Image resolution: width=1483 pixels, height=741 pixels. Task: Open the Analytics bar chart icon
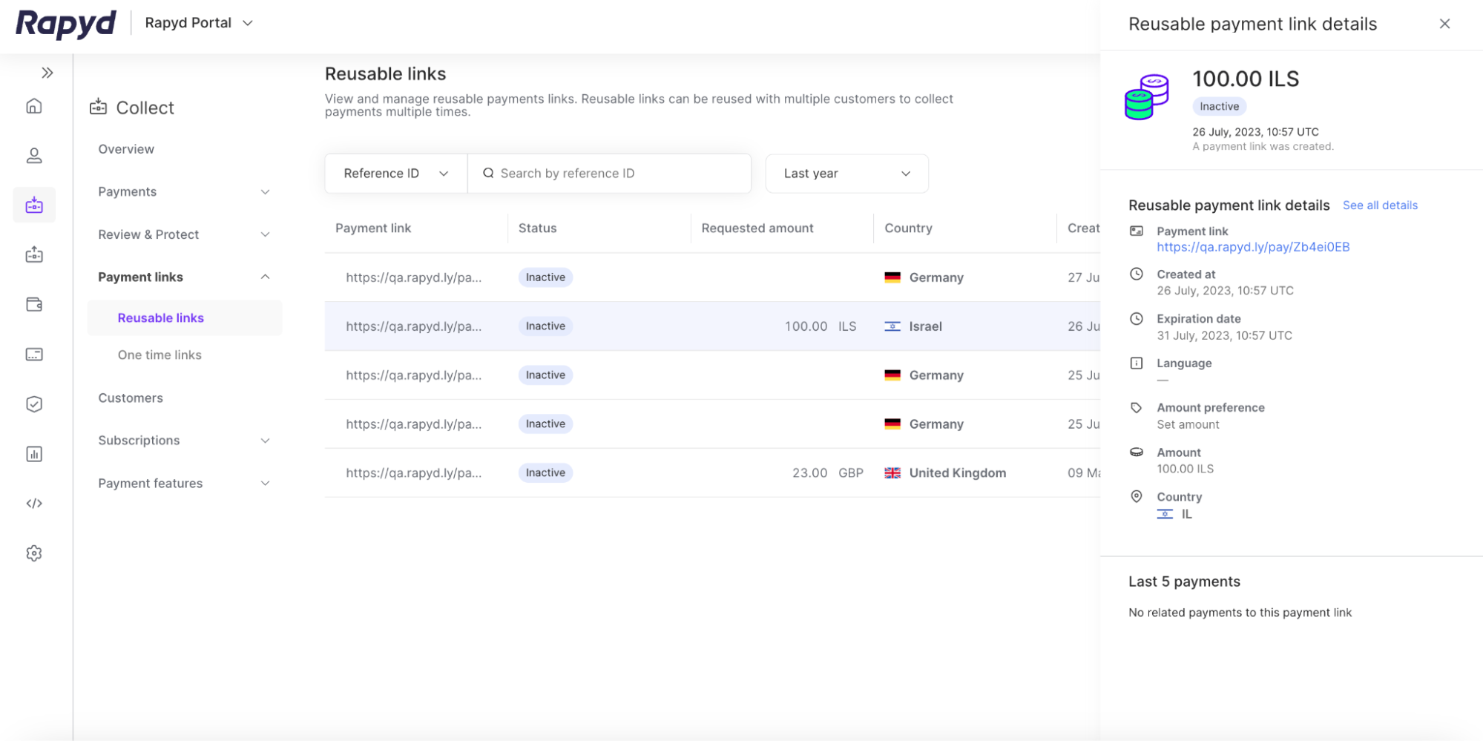(x=34, y=453)
